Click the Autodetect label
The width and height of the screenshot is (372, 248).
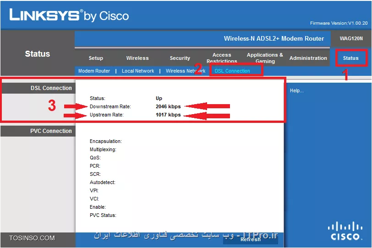tap(103, 183)
